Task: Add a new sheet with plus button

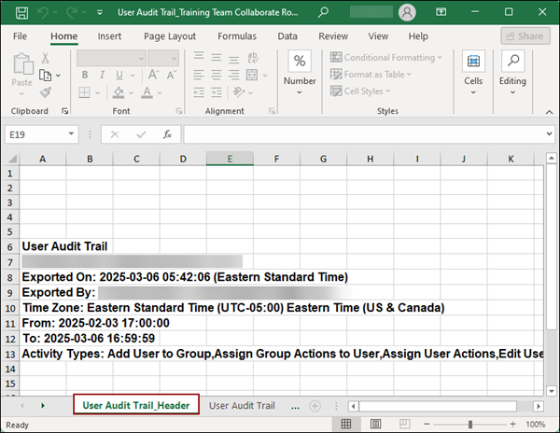Action: point(315,406)
